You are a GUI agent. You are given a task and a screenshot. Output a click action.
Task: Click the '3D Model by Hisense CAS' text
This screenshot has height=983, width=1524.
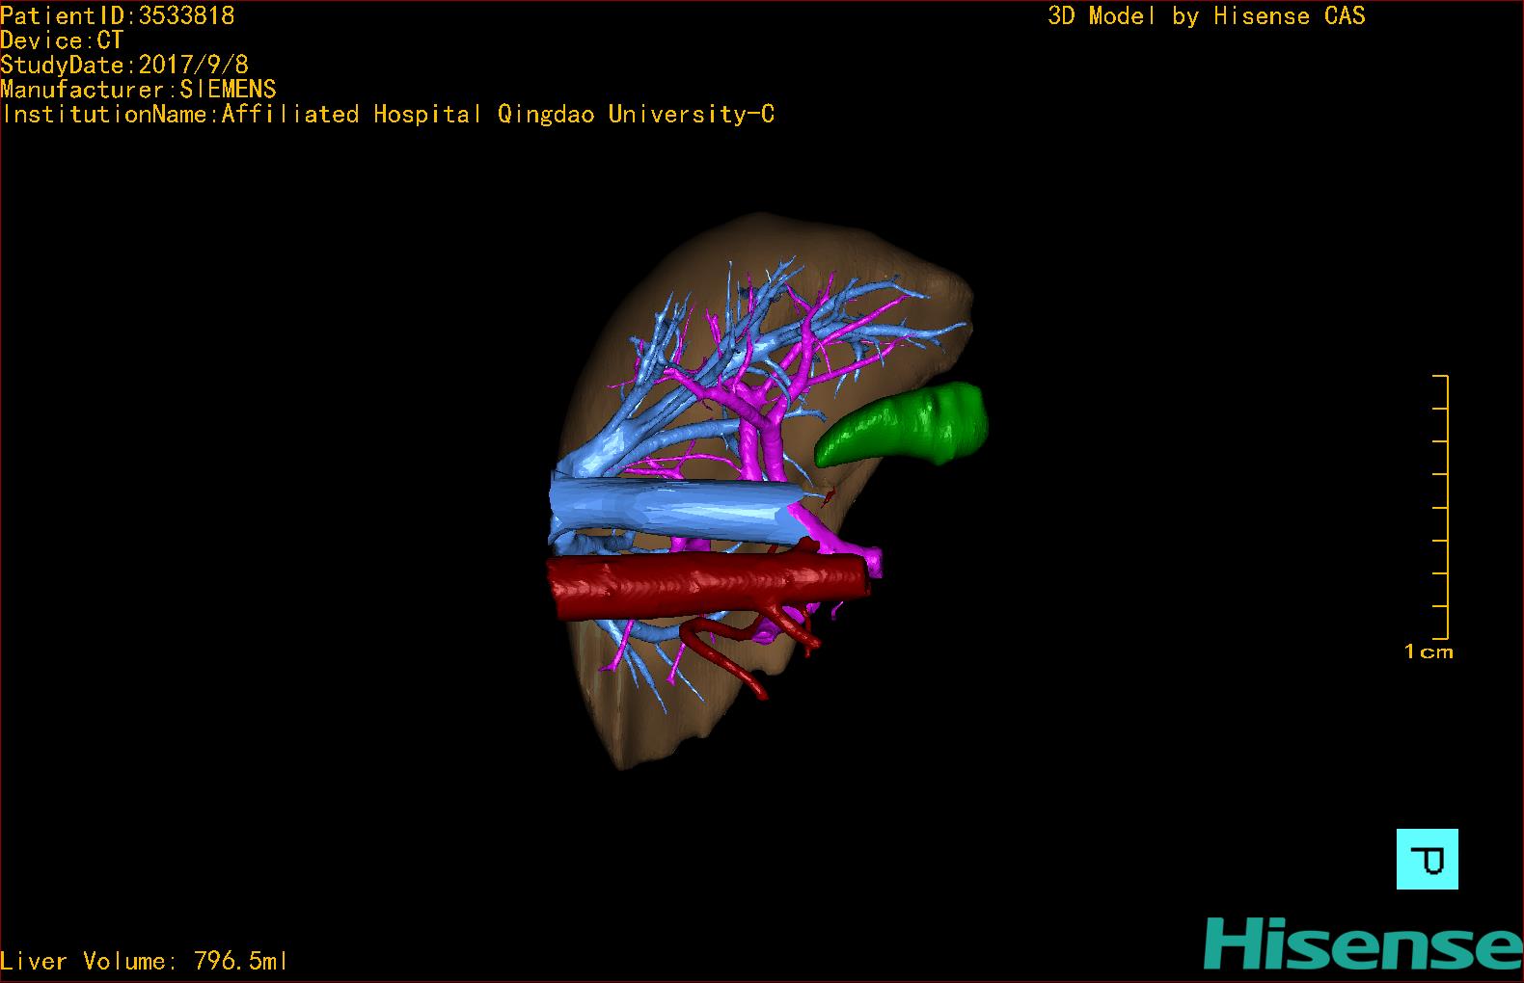1207,15
